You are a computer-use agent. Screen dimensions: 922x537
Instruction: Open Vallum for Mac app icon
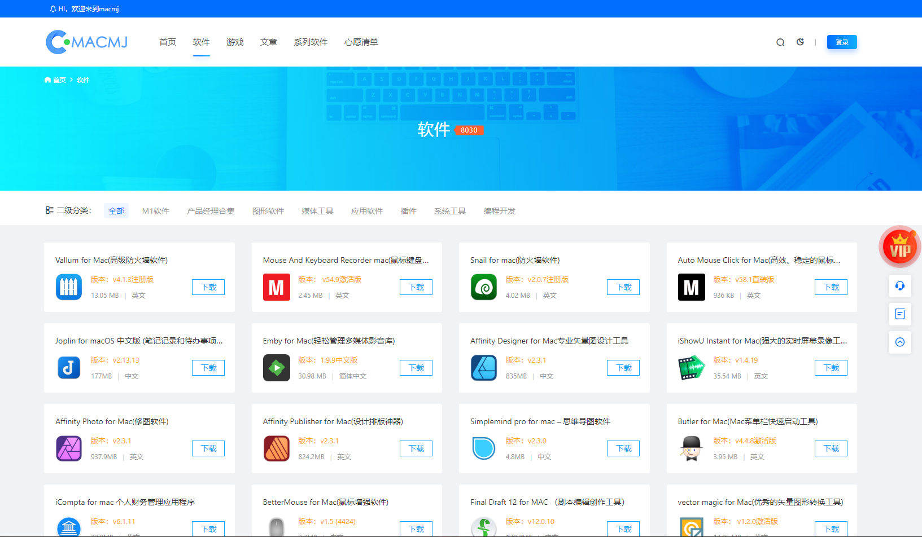coord(69,287)
